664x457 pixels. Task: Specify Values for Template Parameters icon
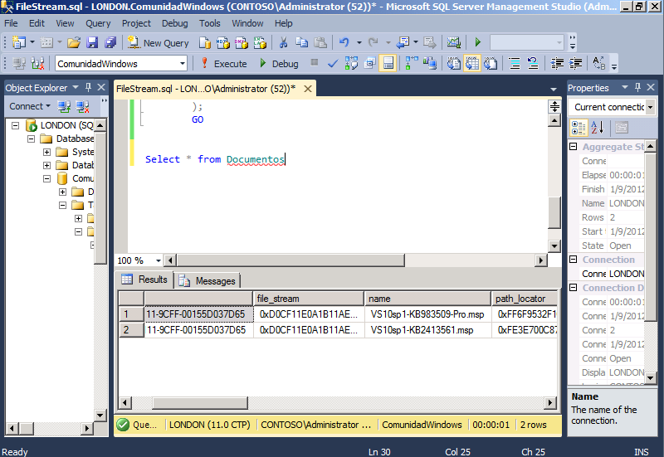tap(598, 64)
